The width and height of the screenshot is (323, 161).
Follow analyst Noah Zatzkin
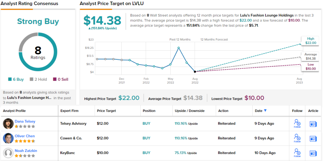pos(297,153)
